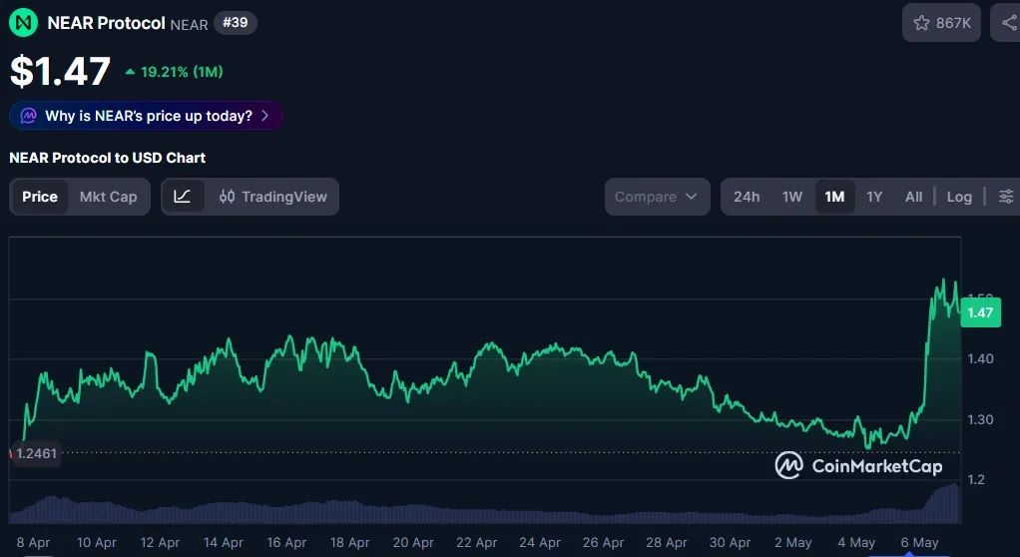The height and width of the screenshot is (557, 1020).
Task: Click the 28 Apr date axis label
Action: coord(666,543)
